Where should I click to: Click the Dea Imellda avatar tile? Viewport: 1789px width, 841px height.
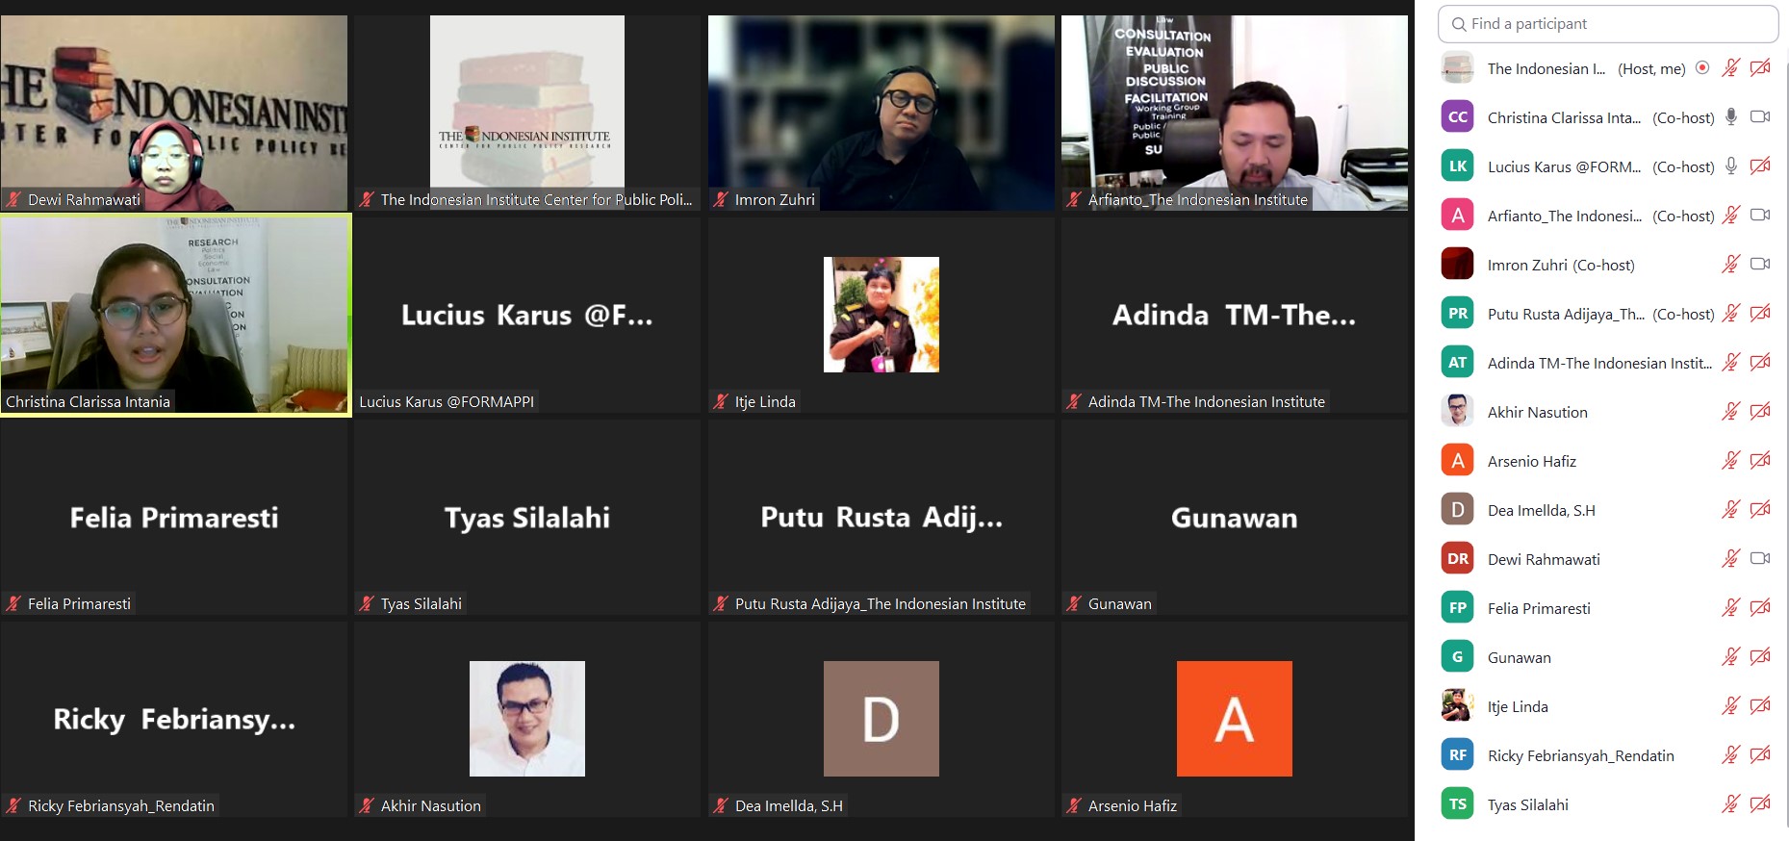(881, 719)
